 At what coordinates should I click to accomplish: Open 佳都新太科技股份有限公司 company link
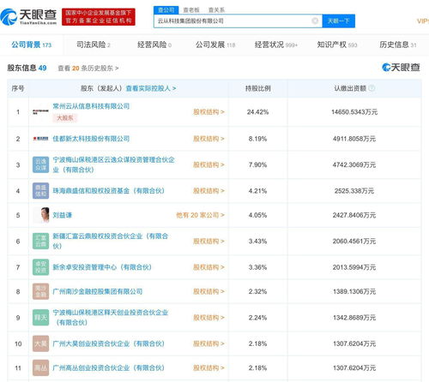point(91,139)
